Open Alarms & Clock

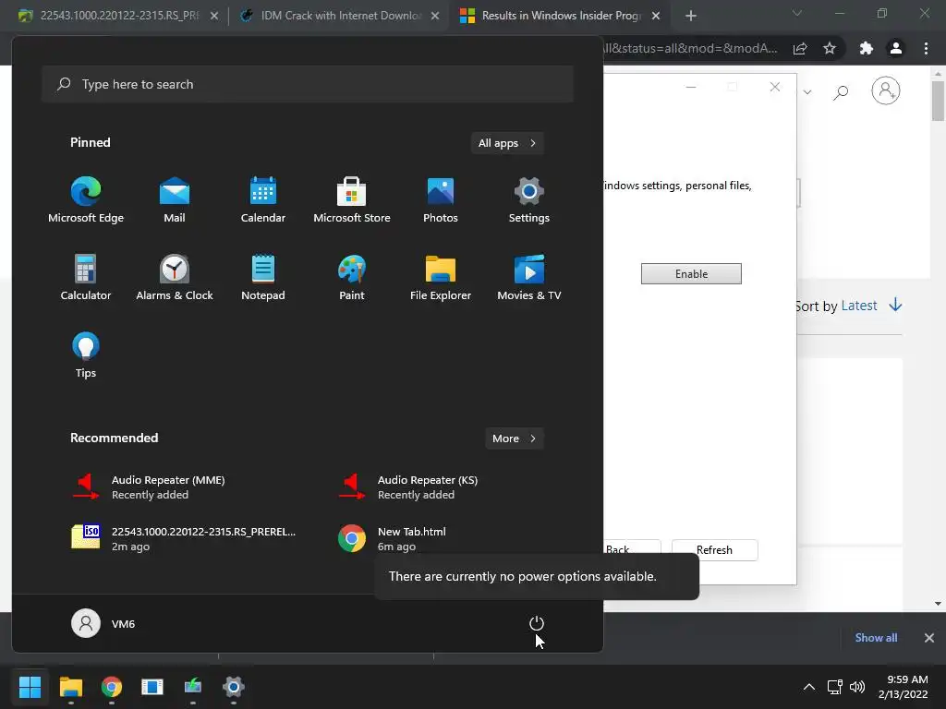tap(175, 277)
